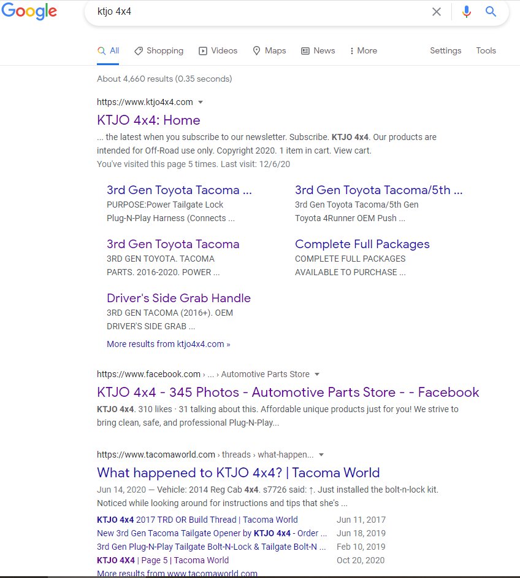
Task: Click the https://www.ktjo4x4.com URL text
Action: click(145, 102)
